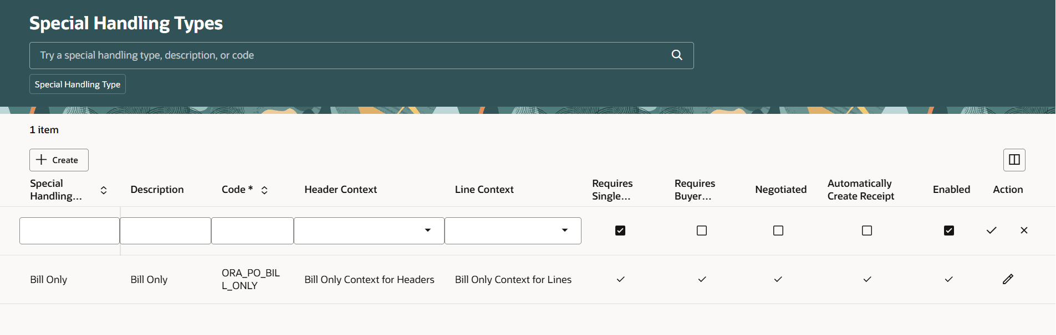Screen dimensions: 1056x335
Task: Enable the Requires Buyer checkbox
Action: (x=702, y=231)
